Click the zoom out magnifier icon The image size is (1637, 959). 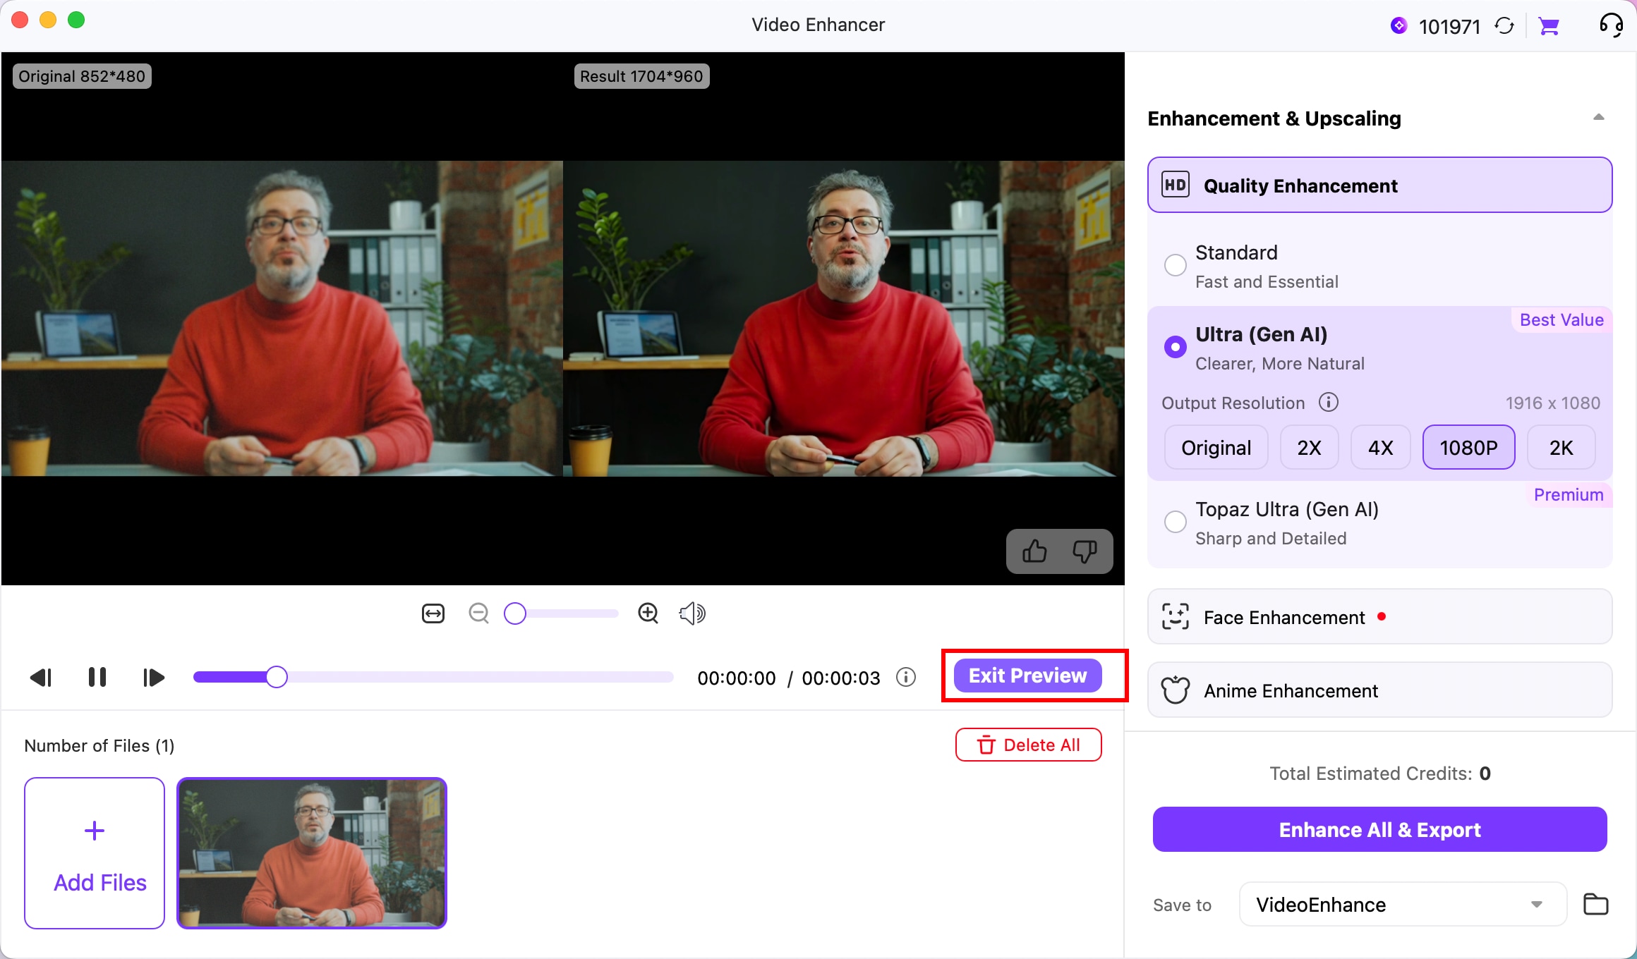tap(478, 613)
